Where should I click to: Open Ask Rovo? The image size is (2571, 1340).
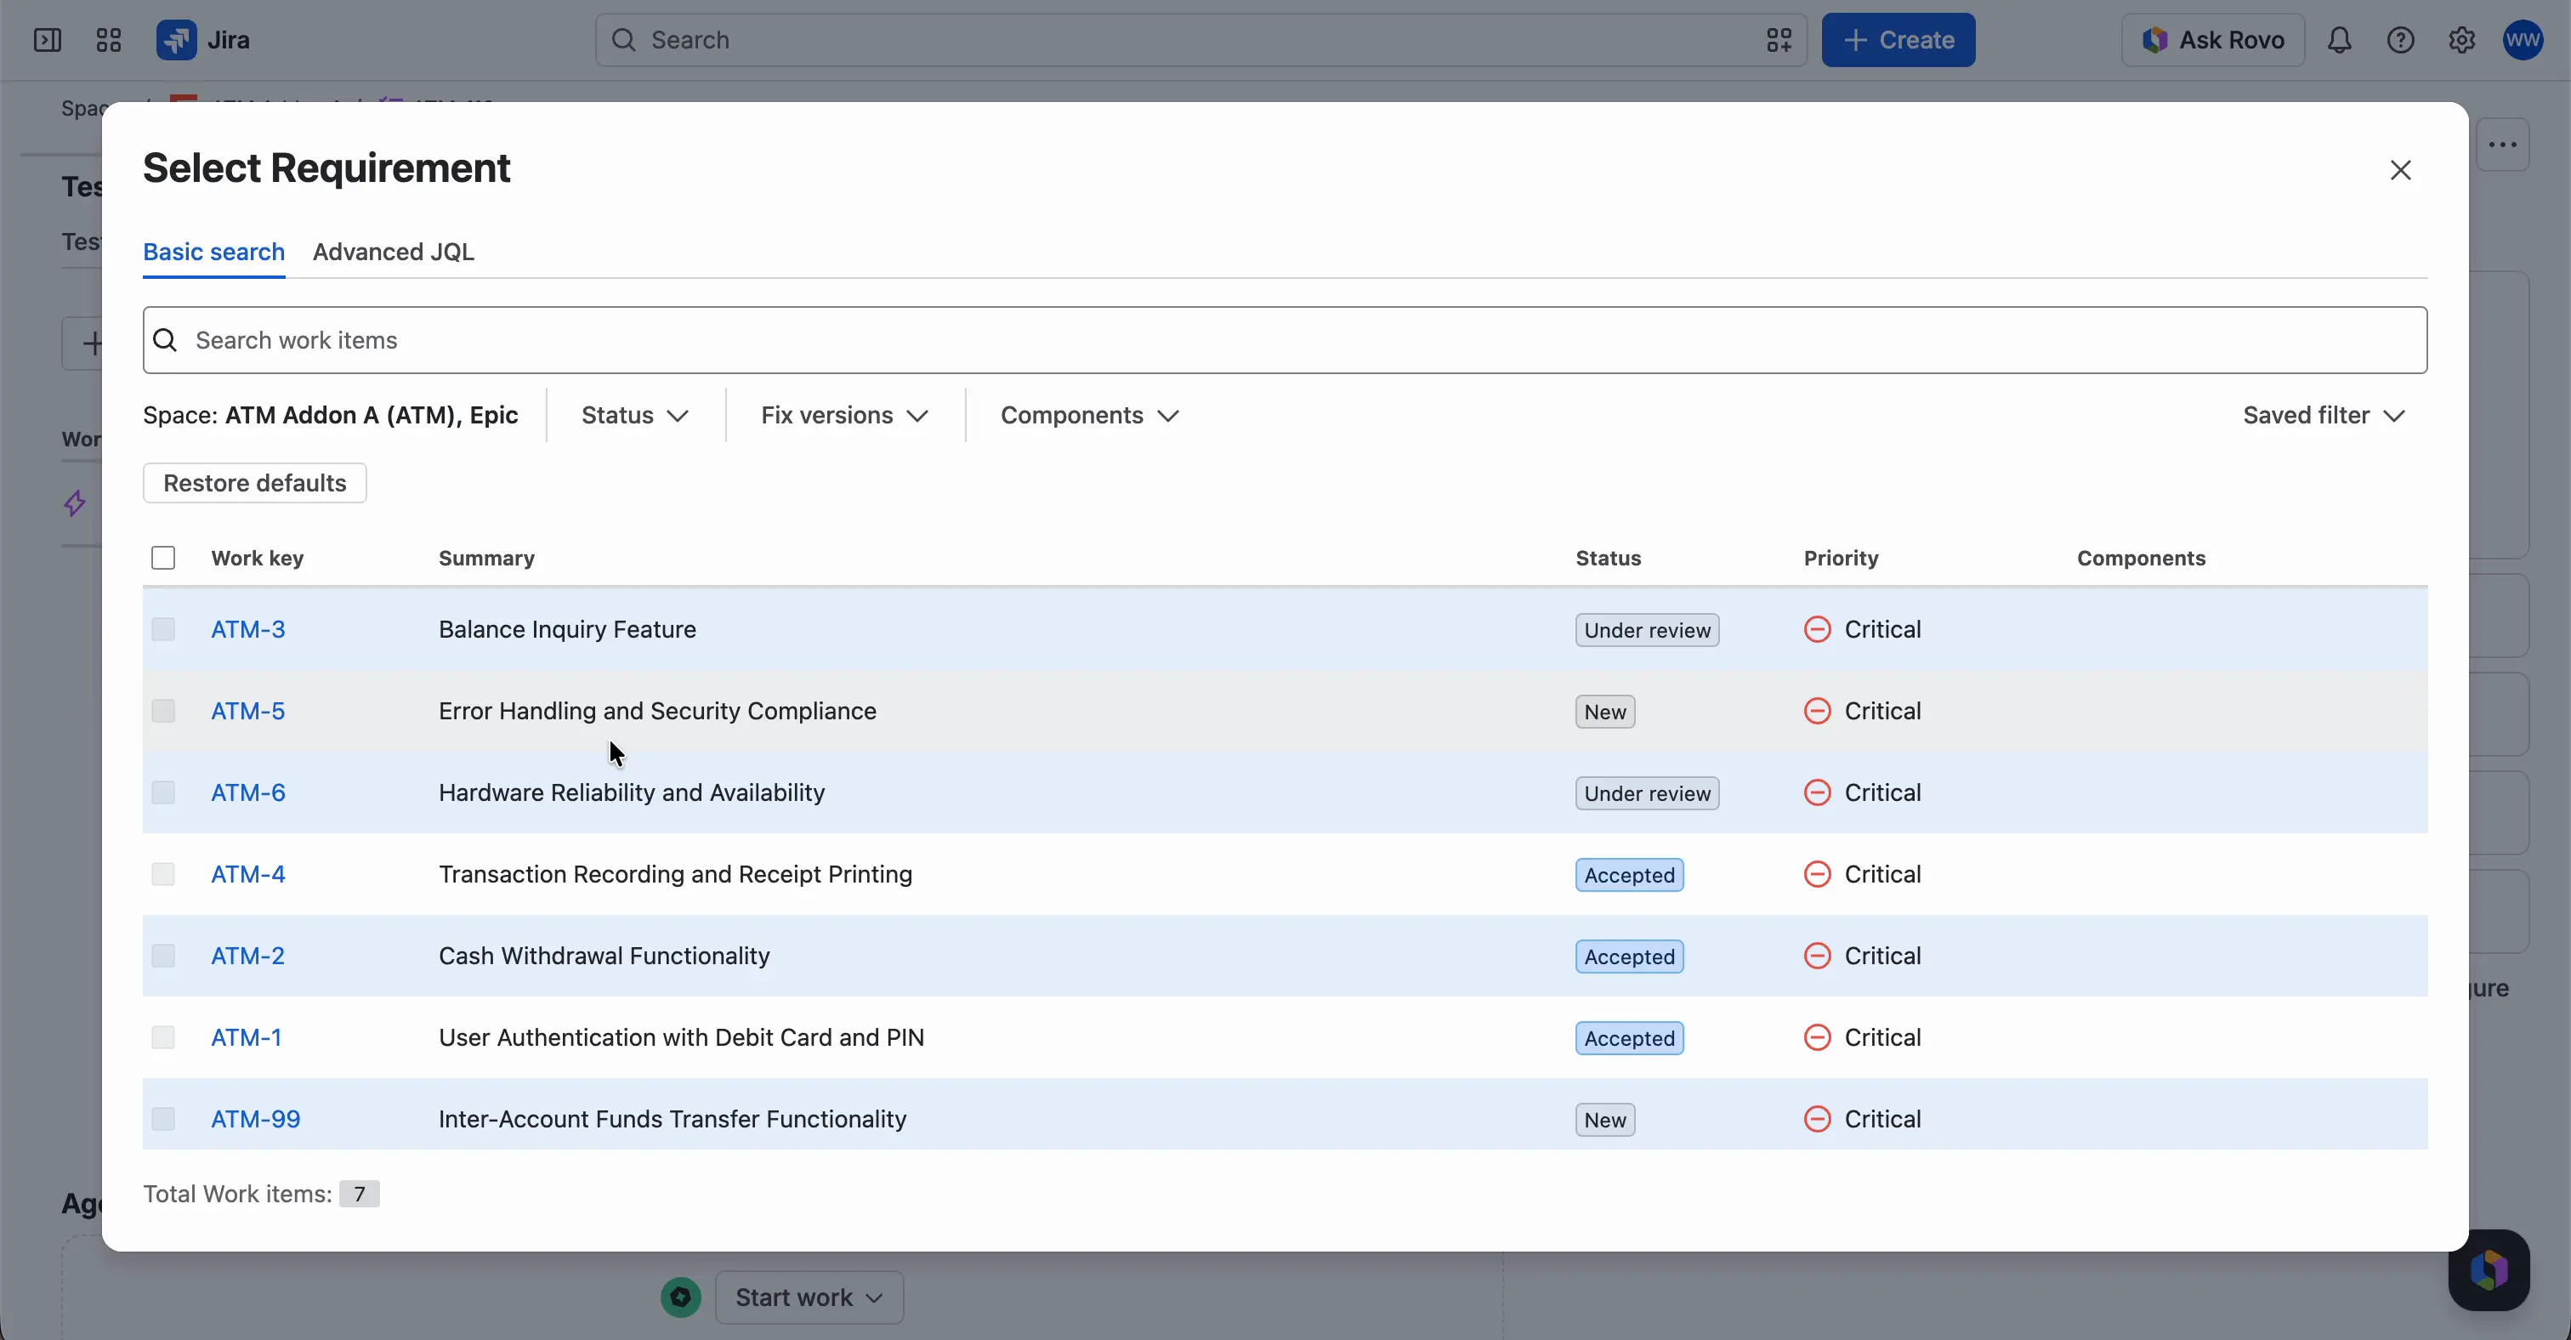pos(2213,40)
